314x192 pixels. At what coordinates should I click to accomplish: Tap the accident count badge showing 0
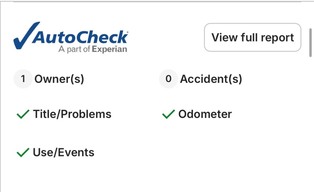[168, 79]
